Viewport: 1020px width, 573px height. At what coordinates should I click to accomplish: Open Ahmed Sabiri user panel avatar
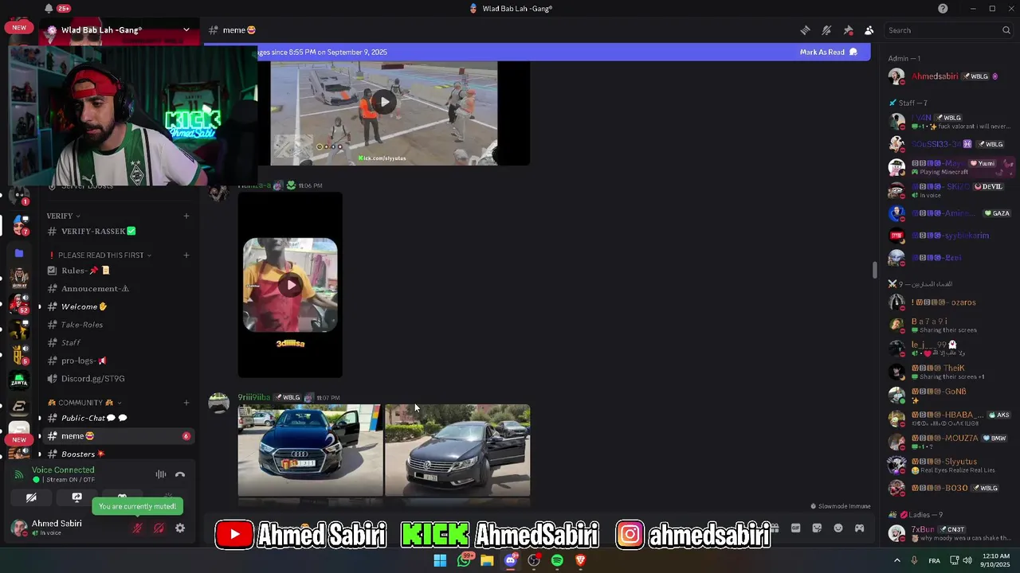click(x=18, y=527)
